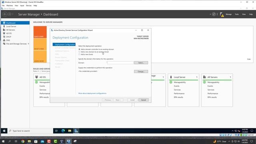Image resolution: width=256 pixels, height=144 pixels.
Task: Click the VM Type here to search box
Action: click(x=30, y=131)
